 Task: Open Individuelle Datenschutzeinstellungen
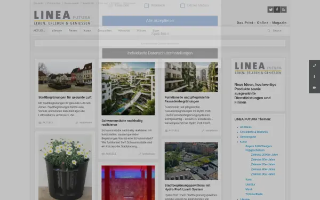(x=160, y=53)
